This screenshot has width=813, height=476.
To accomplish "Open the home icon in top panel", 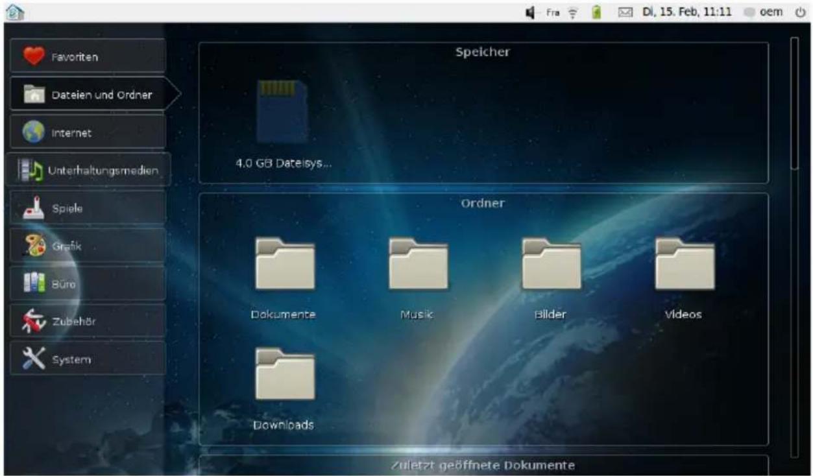I will pos(14,12).
